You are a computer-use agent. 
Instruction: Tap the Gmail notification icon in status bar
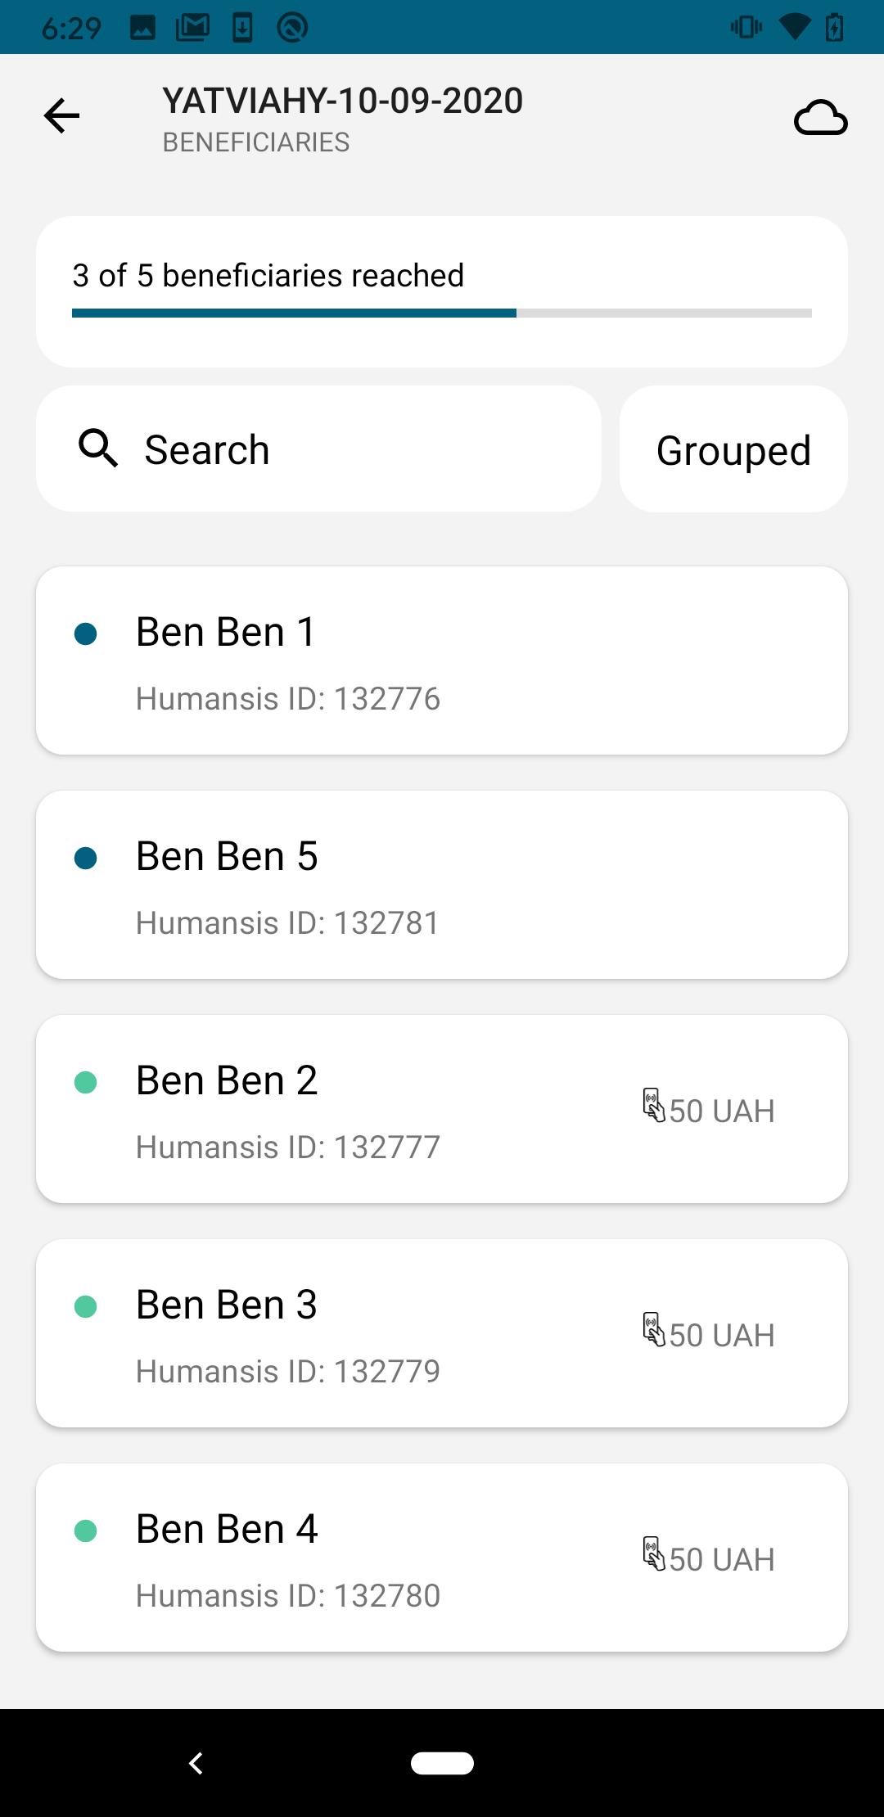point(193,28)
